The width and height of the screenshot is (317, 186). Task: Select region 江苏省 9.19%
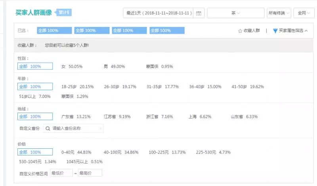click(x=117, y=117)
